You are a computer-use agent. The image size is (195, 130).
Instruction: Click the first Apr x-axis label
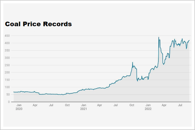[35, 105]
